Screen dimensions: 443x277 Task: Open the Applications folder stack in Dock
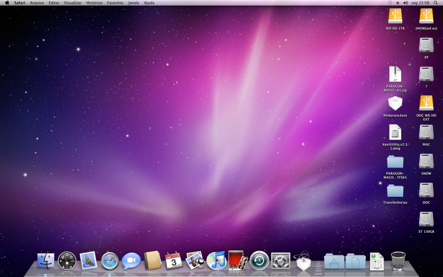(x=334, y=261)
